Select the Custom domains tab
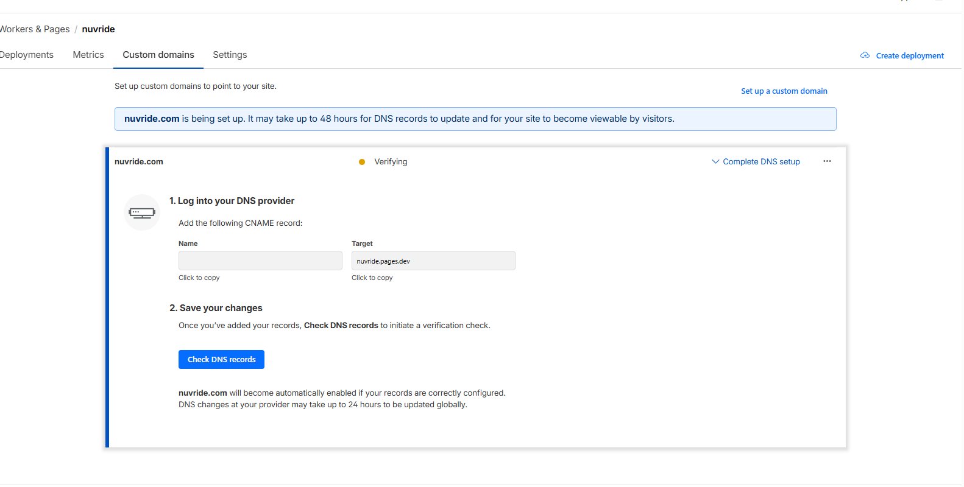 pos(158,55)
